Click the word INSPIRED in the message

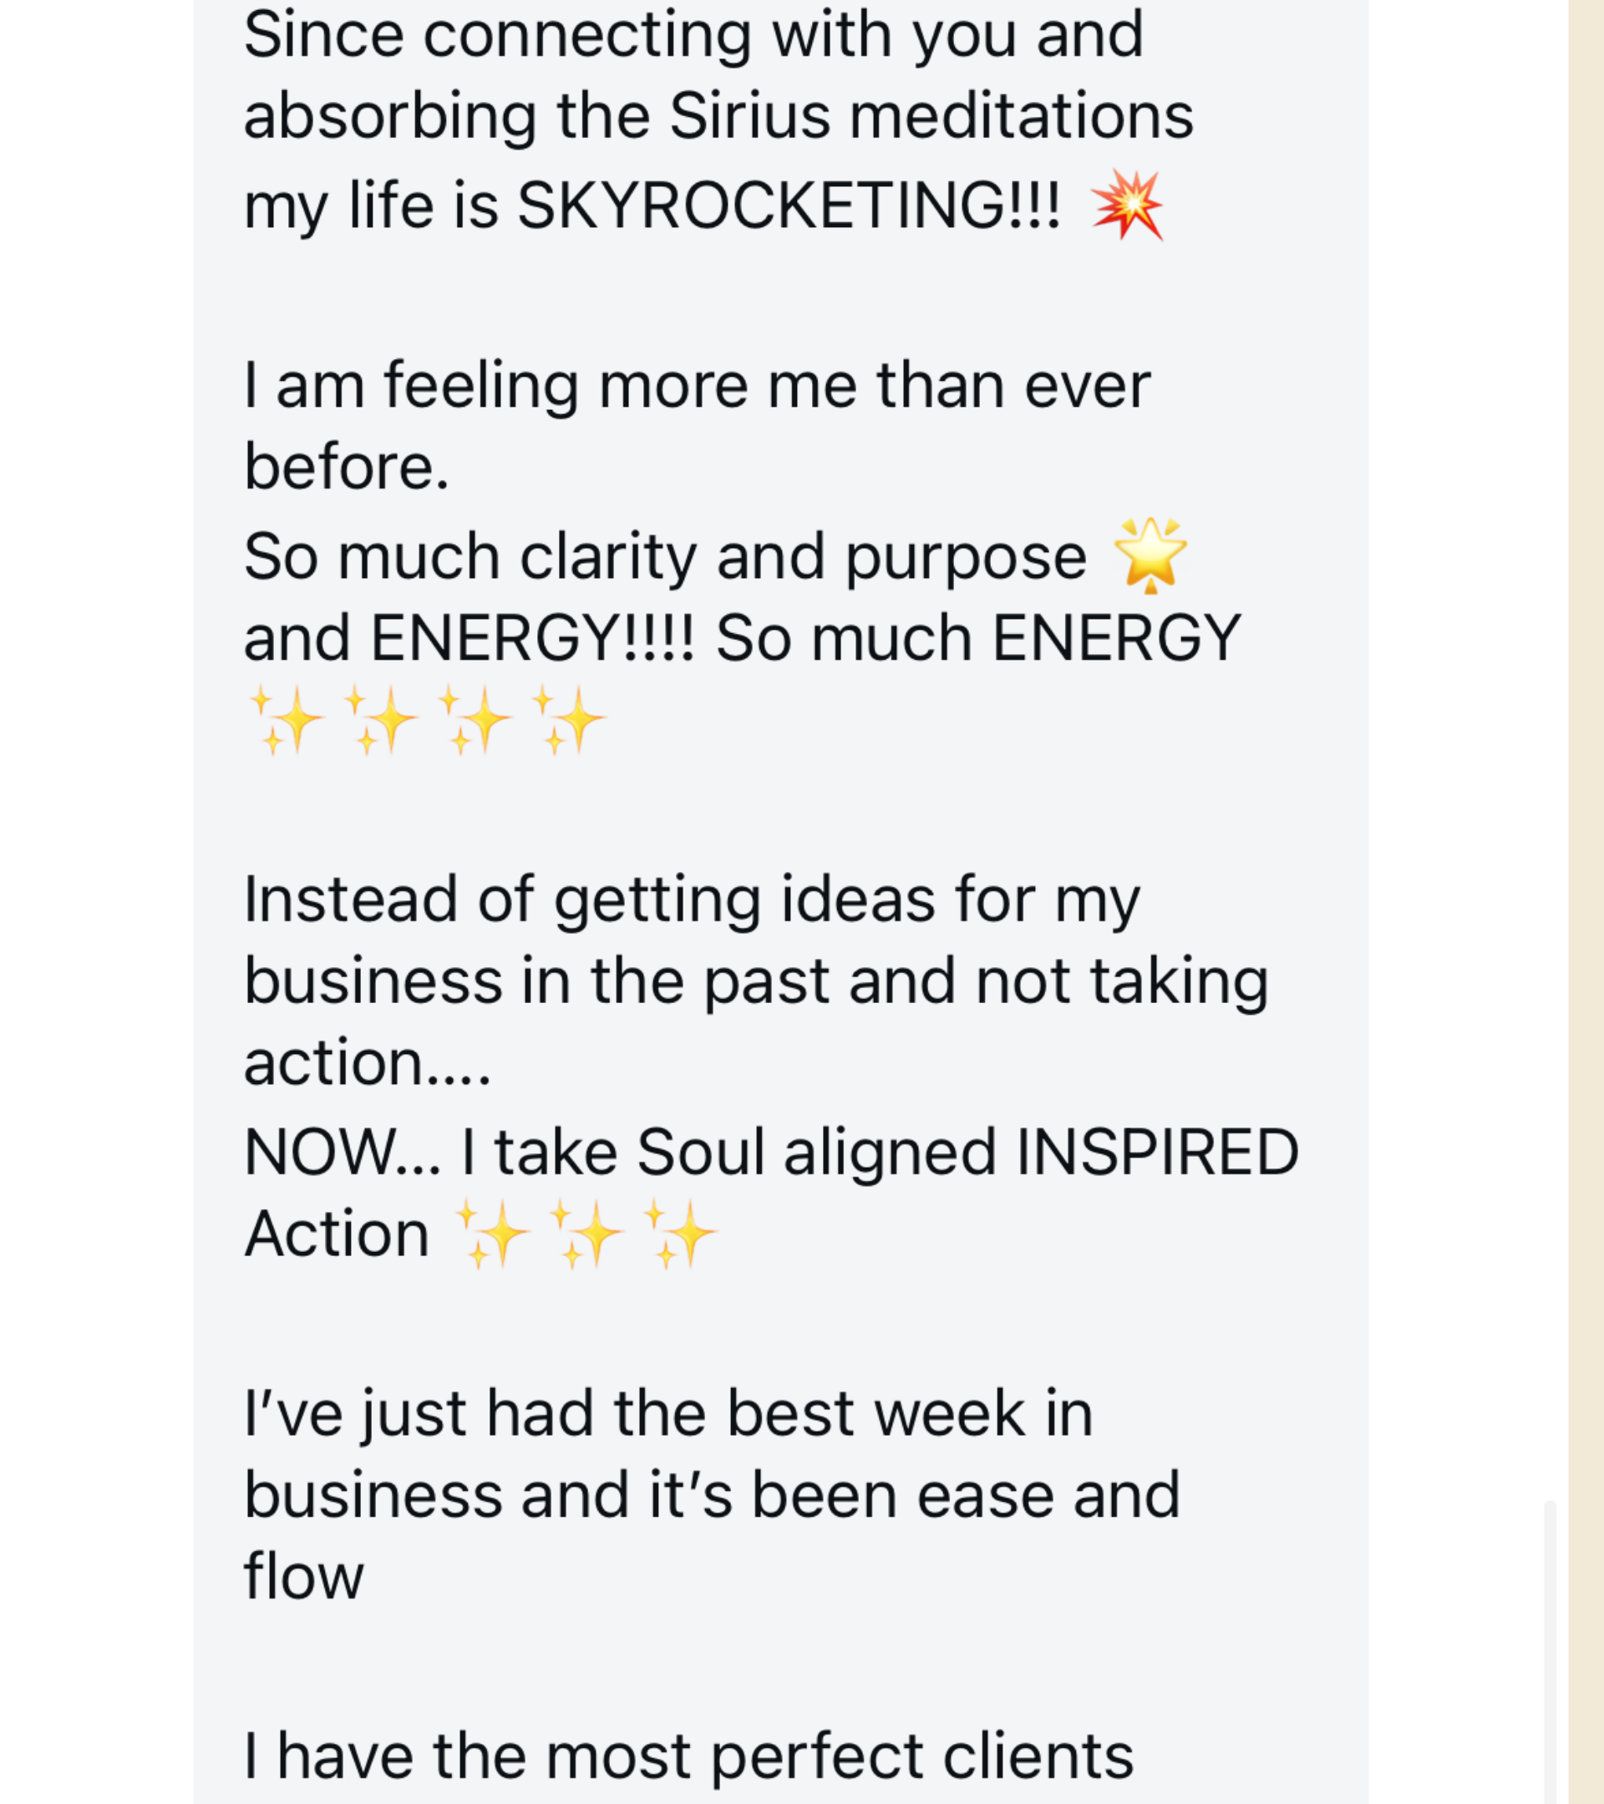[1157, 1152]
